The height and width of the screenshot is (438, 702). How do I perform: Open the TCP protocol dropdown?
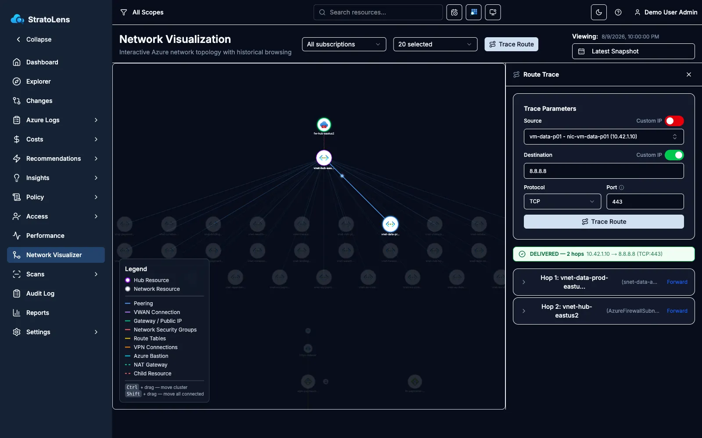pos(562,201)
